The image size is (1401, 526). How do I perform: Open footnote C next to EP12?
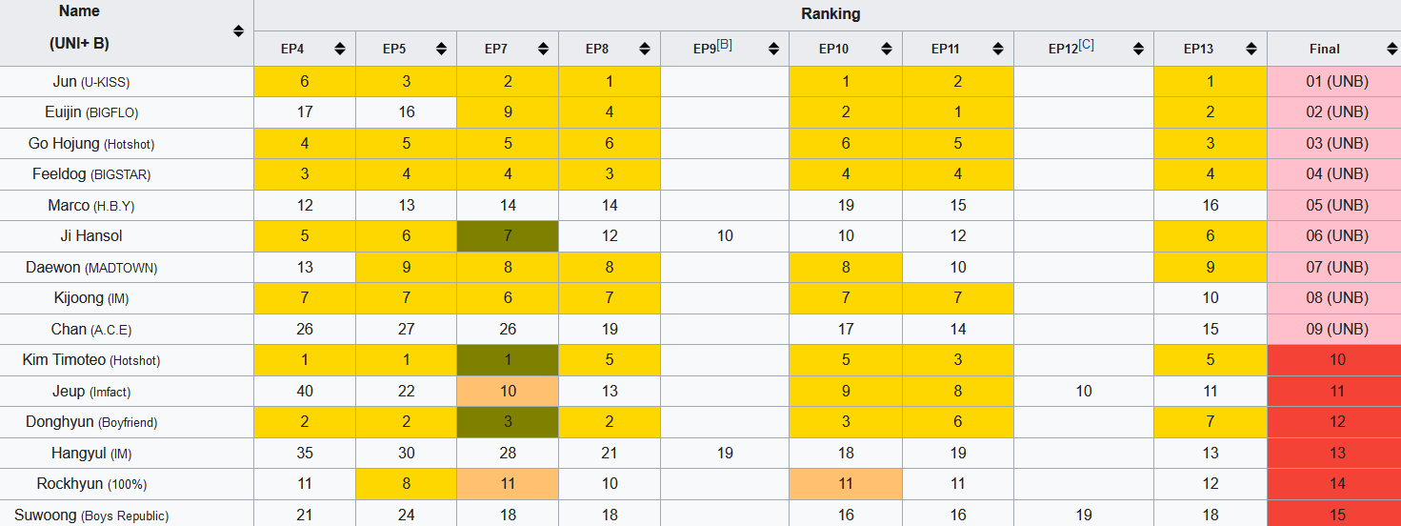pos(1087,45)
